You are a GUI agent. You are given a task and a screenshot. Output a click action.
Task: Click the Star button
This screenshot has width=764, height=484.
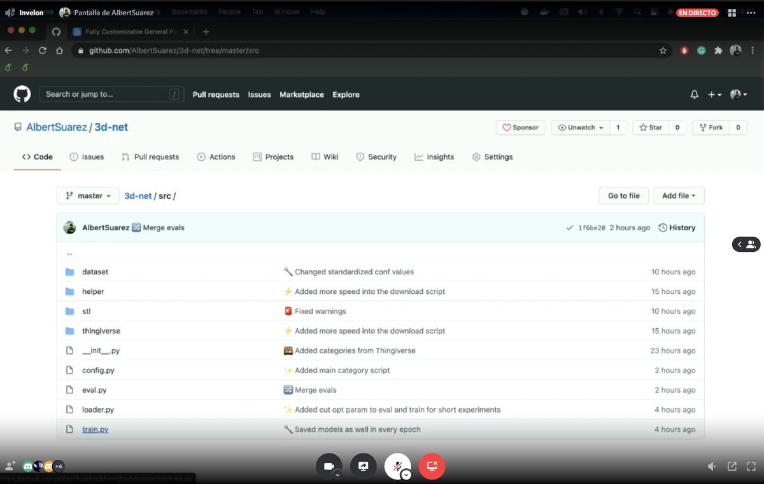(651, 127)
